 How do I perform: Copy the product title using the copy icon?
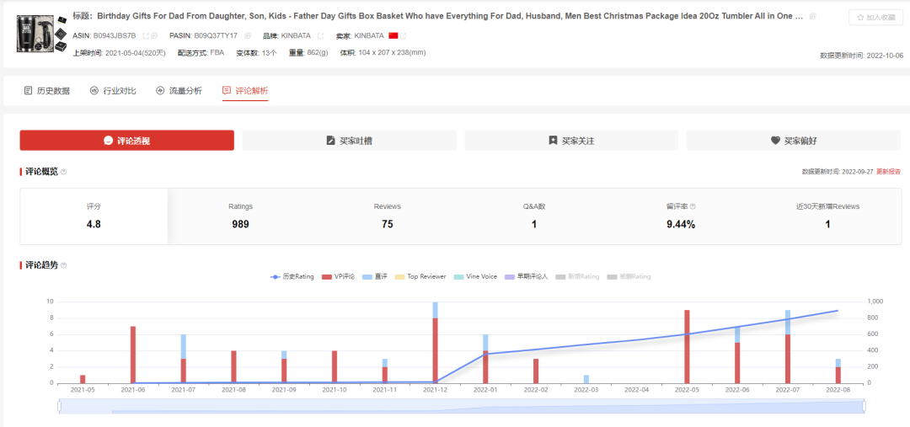(812, 16)
